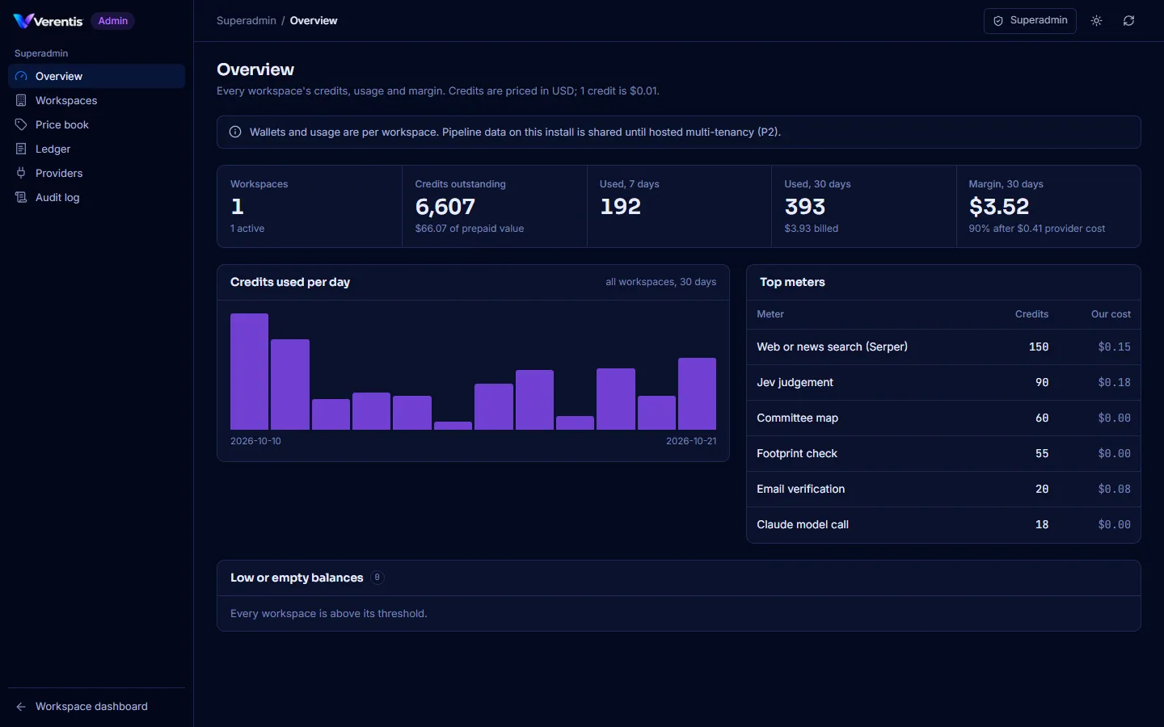Click the Margin value $3.52
The image size is (1164, 727).
pos(999,207)
